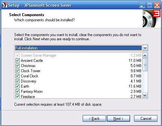The width and height of the screenshot is (162, 126).
Task: Uncheck the Fireplace component
Action: point(17,96)
